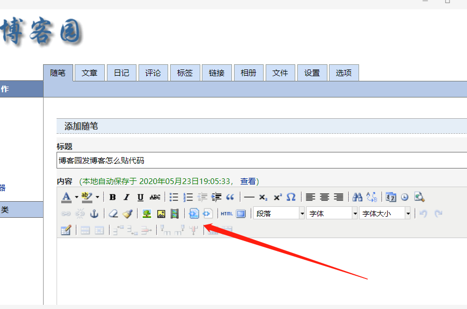Insert a horizontal rule line
Viewport: 467px width, 309px height.
click(x=249, y=197)
